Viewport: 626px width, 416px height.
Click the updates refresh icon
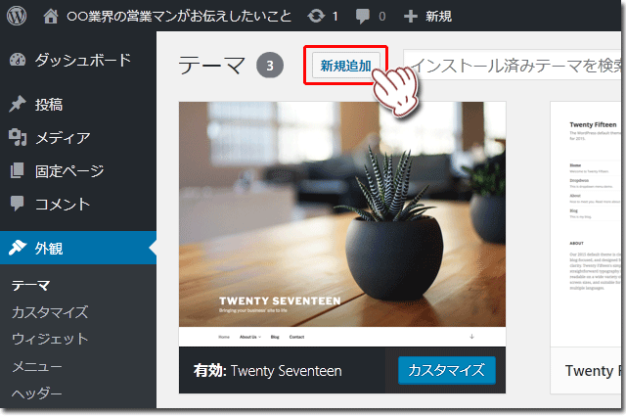tap(316, 16)
